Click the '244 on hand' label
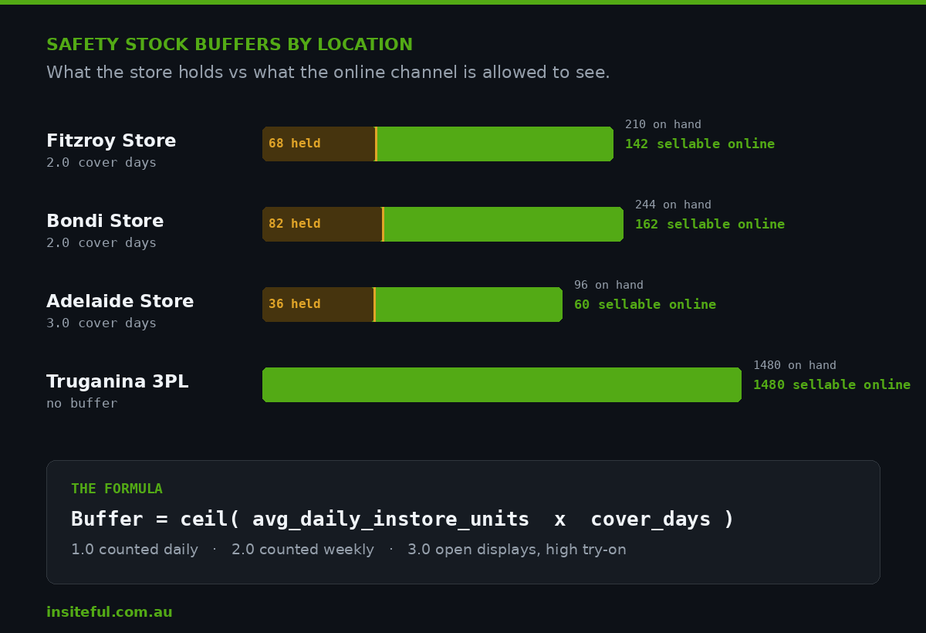Image resolution: width=926 pixels, height=633 pixels. (x=673, y=205)
